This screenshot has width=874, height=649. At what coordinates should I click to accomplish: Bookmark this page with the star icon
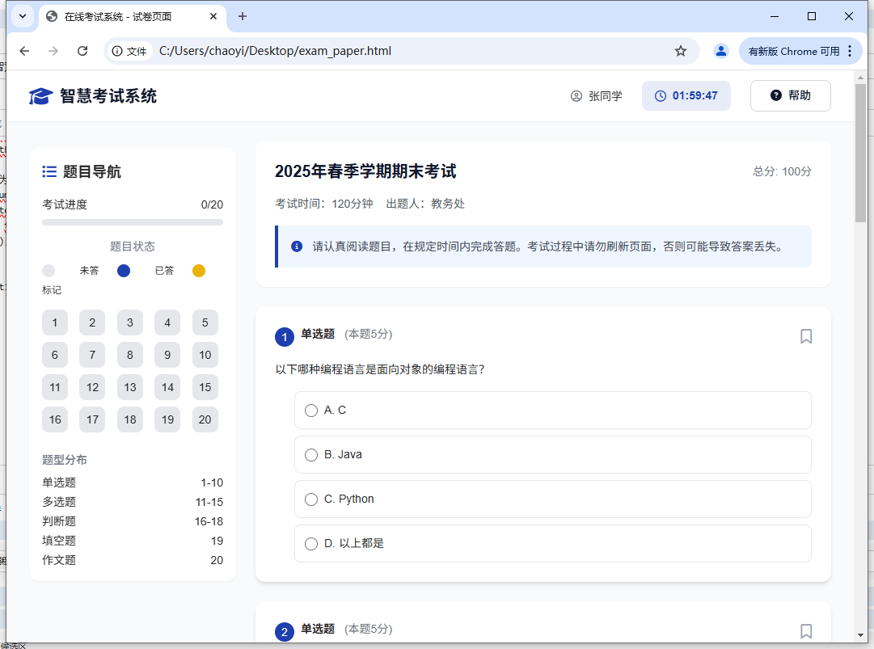point(681,51)
